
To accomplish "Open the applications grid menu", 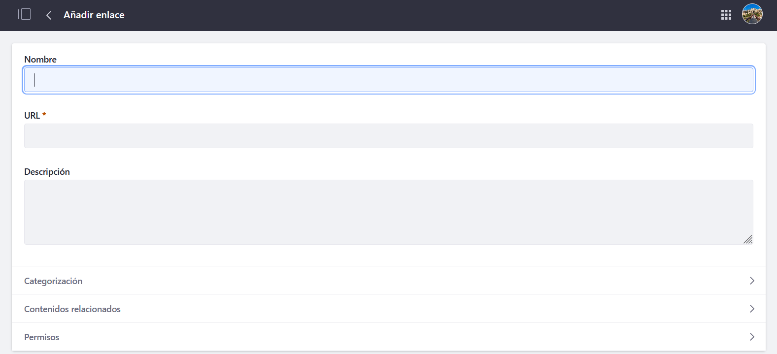I will click(x=726, y=15).
